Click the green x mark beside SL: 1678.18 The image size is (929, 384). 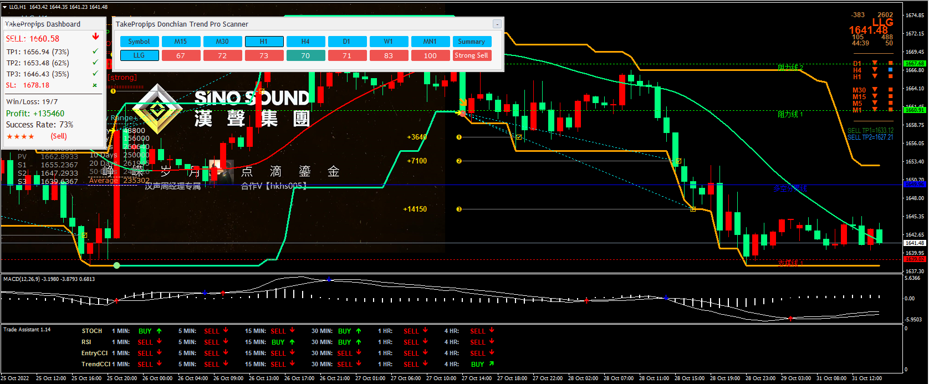[95, 85]
